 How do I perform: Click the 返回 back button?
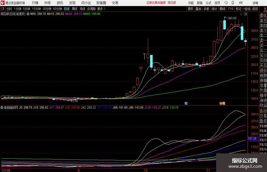point(255,9)
